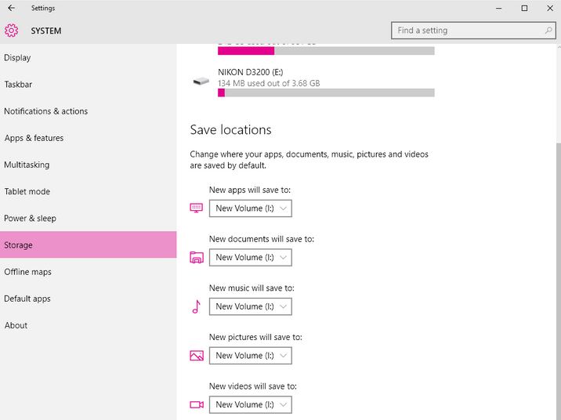
Task: Click the pictures icon
Action: 197,356
